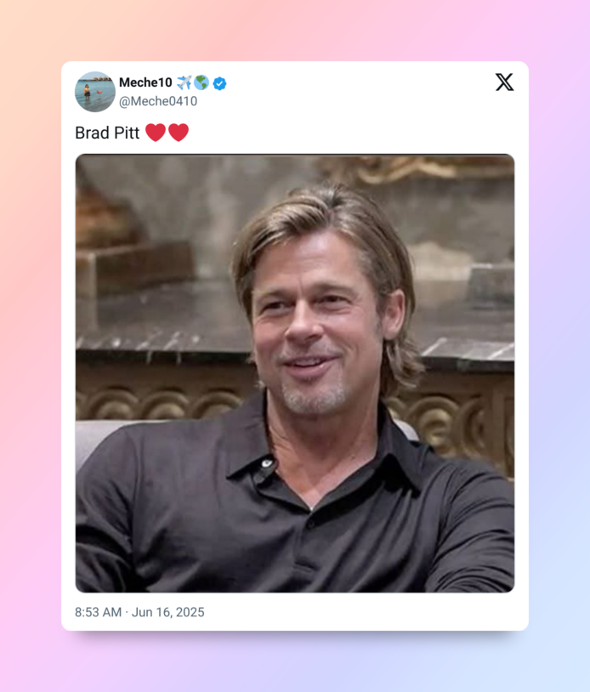Click the white collar button on the black shirt
Image resolution: width=590 pixels, height=692 pixels.
click(x=267, y=463)
